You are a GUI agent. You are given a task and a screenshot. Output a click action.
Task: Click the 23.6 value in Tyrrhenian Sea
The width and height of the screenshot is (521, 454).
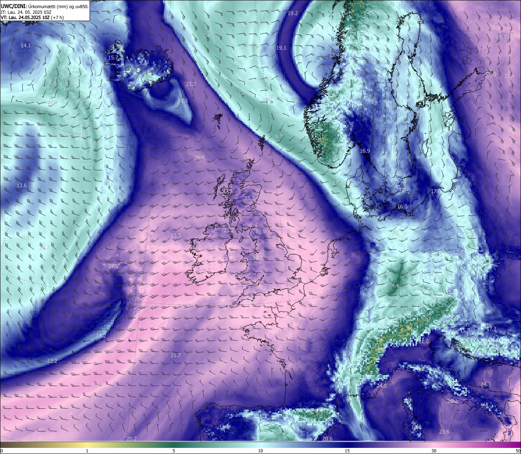[444, 432]
